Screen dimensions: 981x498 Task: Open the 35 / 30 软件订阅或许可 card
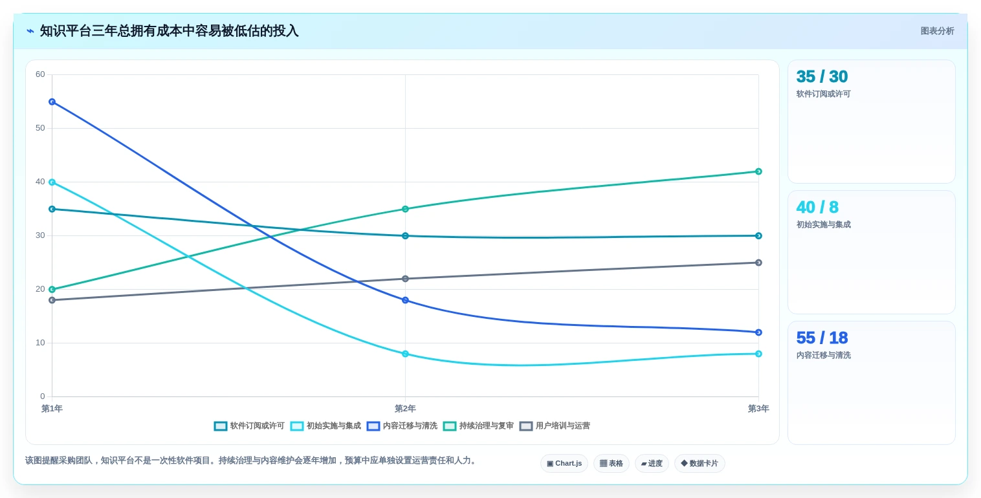(871, 122)
